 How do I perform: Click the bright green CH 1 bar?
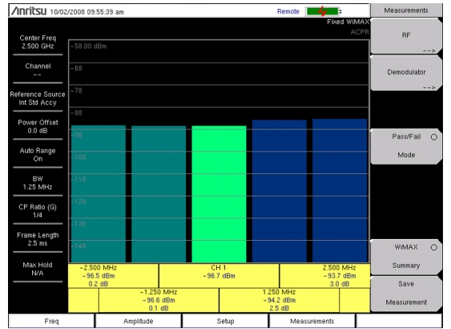point(219,194)
